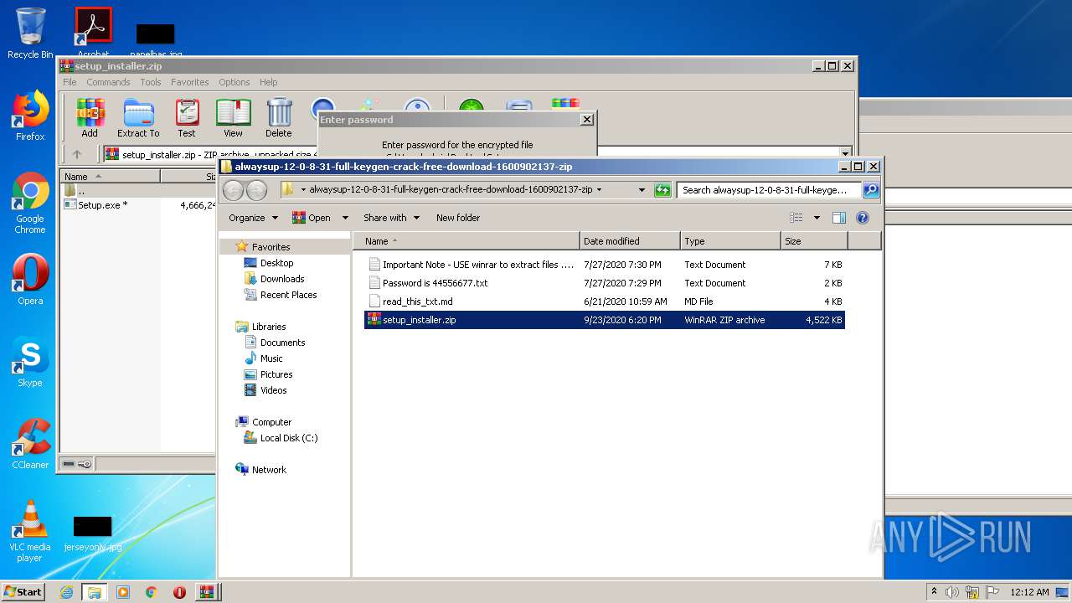The width and height of the screenshot is (1072, 603).
Task: Select the Opera desktop icon
Action: tap(30, 280)
